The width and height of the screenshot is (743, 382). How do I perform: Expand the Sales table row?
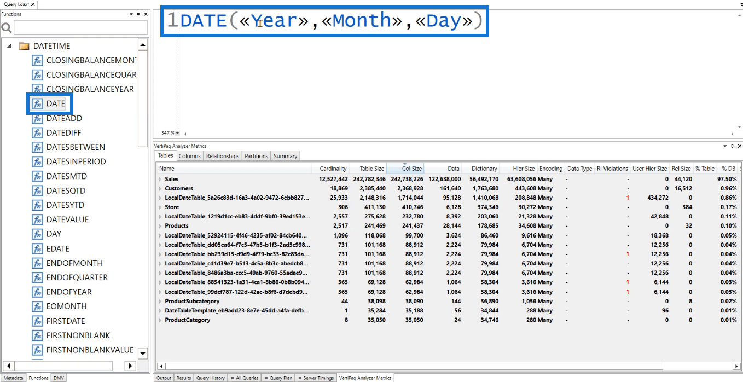pyautogui.click(x=160, y=179)
